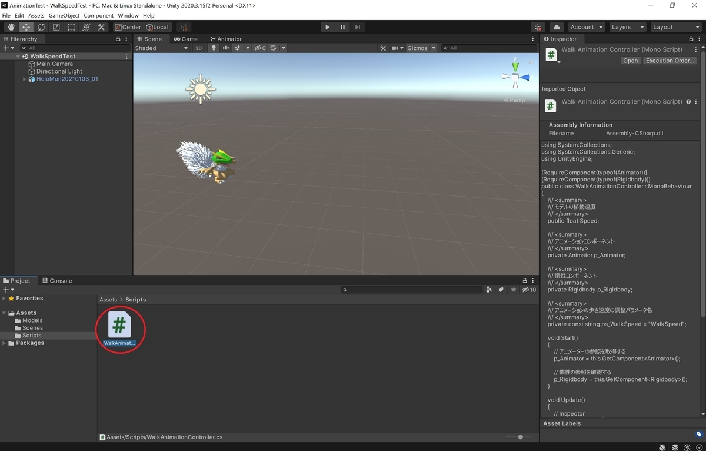Toggle grid snapping icon
This screenshot has height=451, width=706.
pos(184,27)
